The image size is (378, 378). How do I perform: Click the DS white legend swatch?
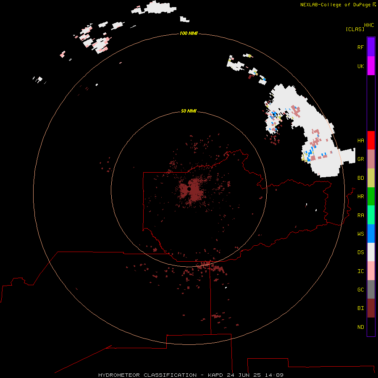[x=371, y=252]
